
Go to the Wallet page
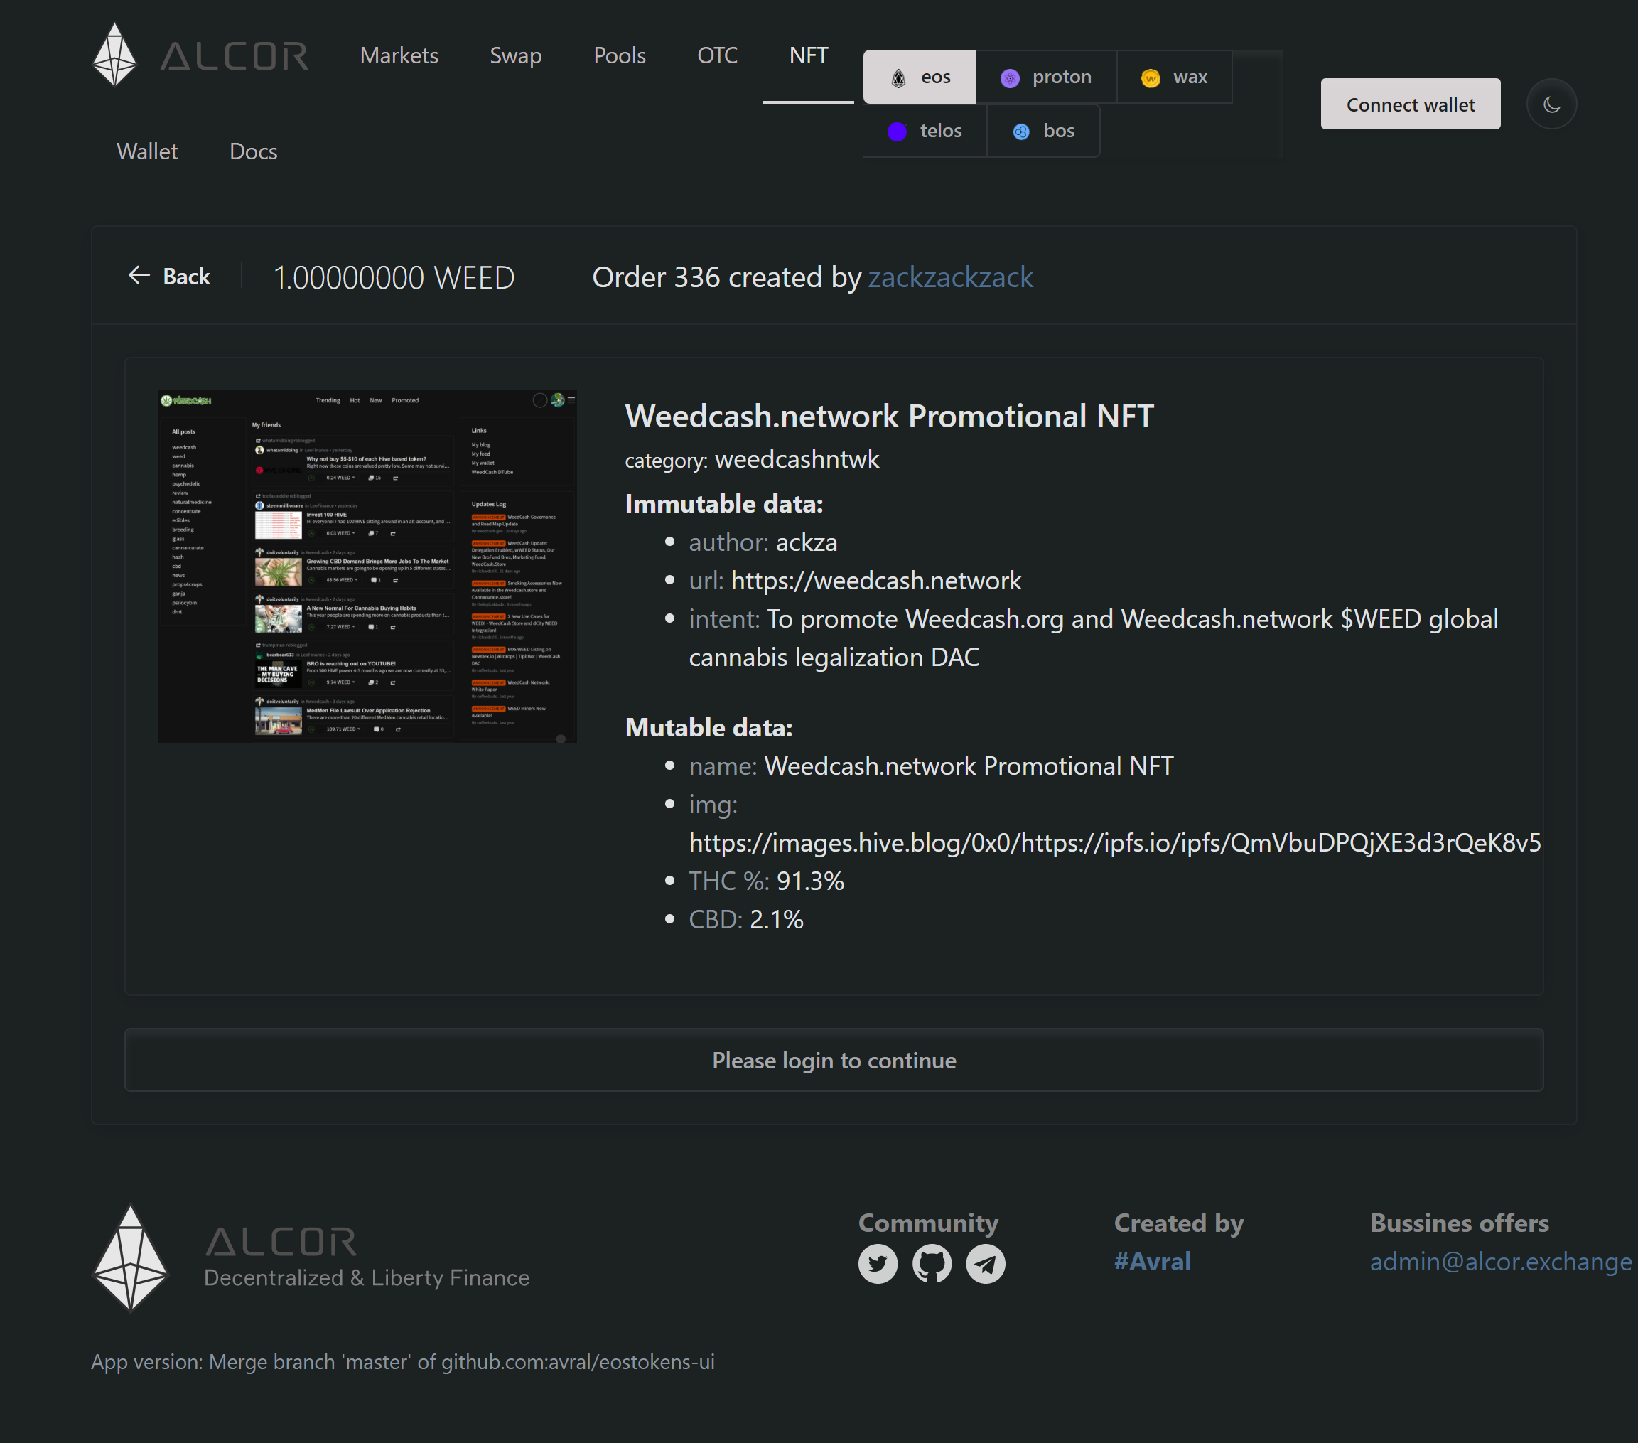tap(146, 151)
